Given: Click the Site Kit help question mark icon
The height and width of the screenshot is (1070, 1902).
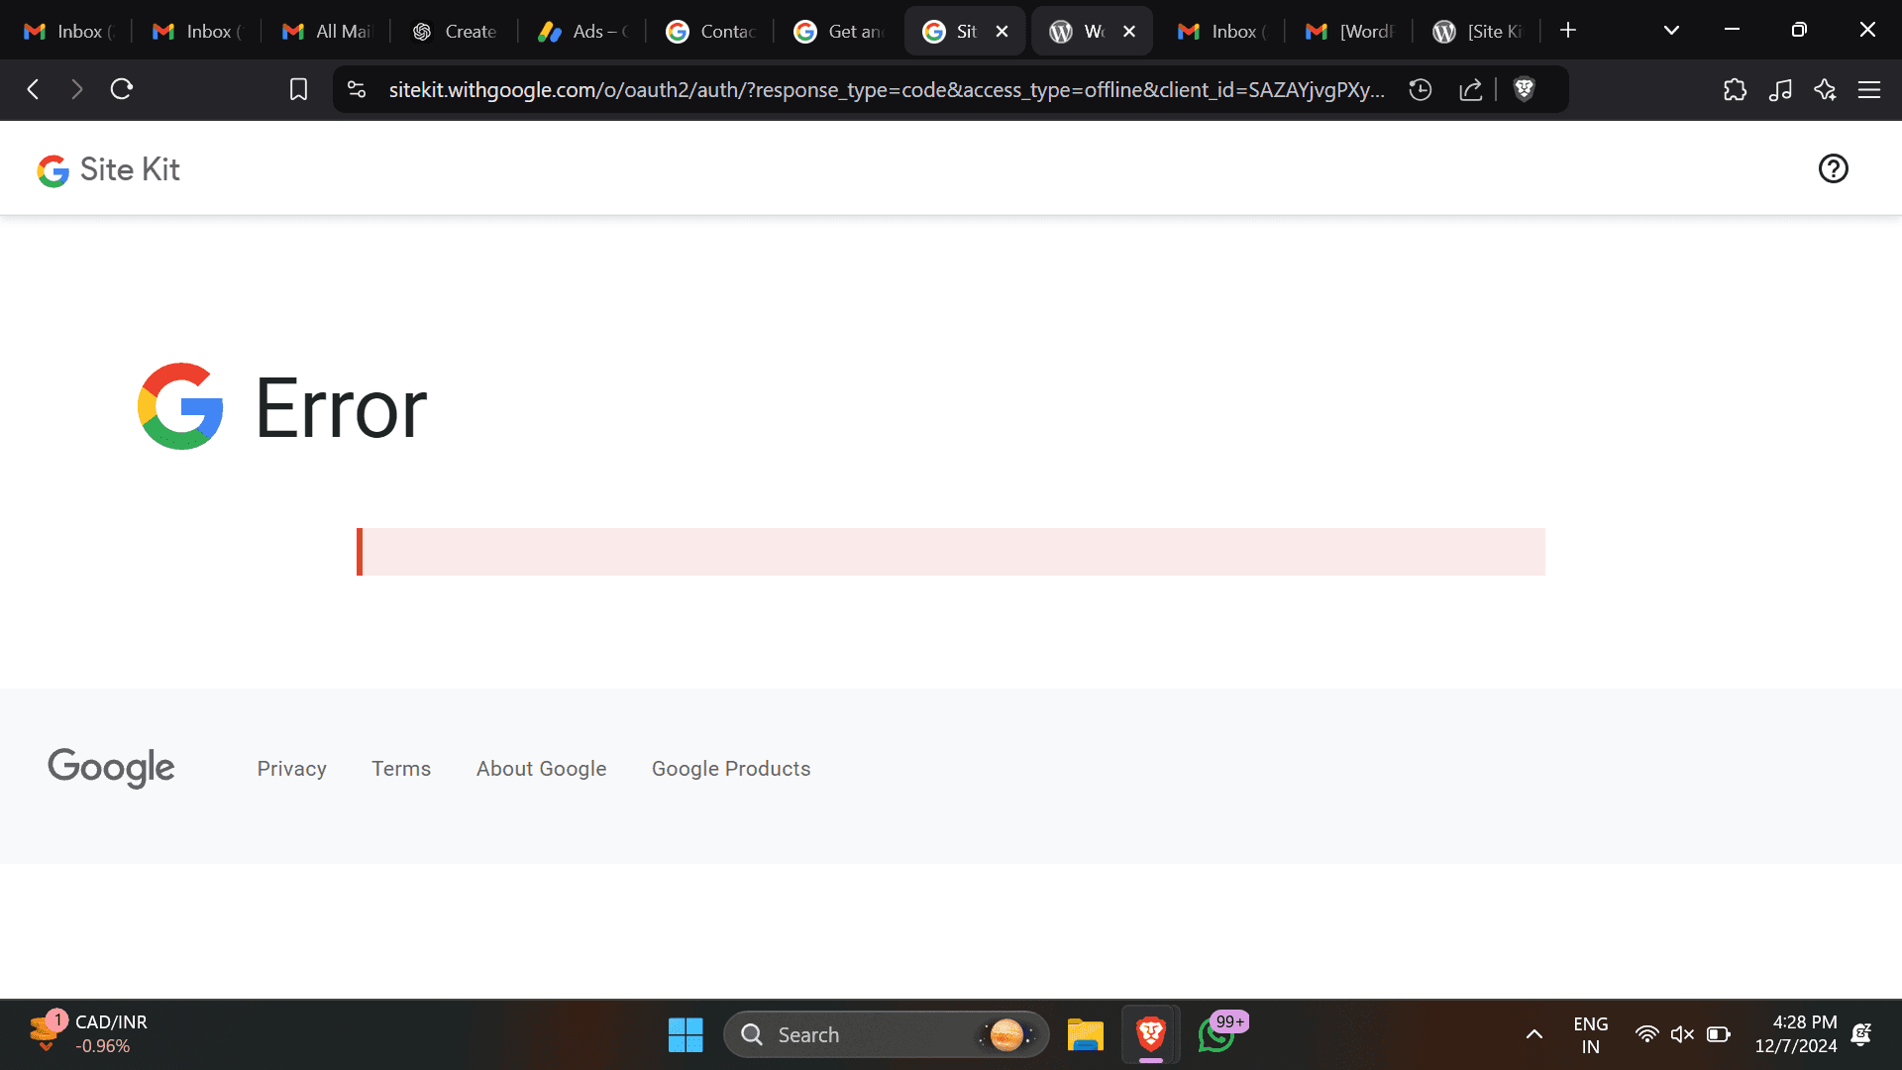Looking at the screenshot, I should coord(1833,169).
